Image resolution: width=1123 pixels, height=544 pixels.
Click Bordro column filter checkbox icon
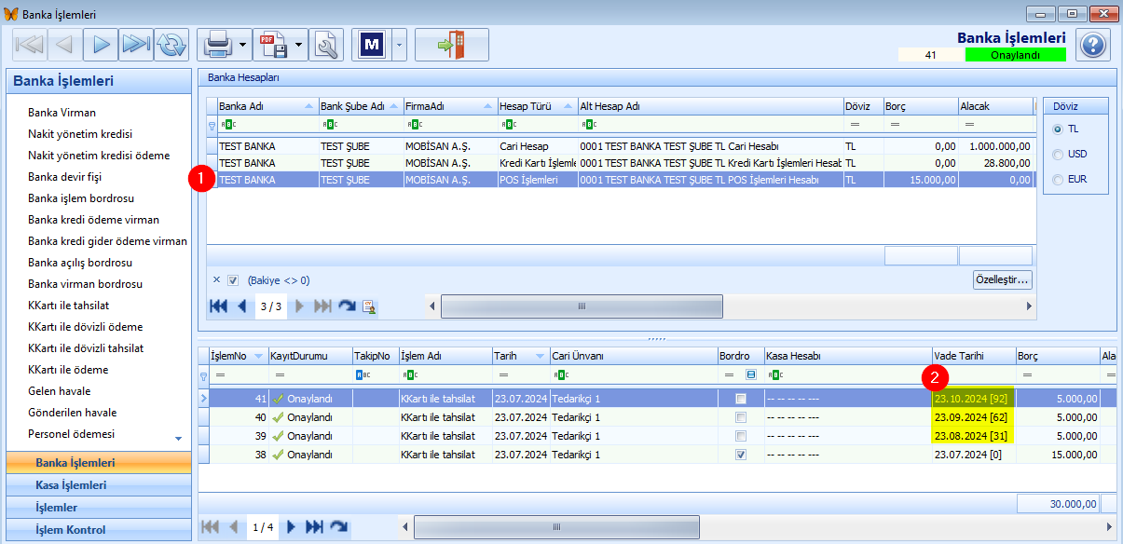751,374
